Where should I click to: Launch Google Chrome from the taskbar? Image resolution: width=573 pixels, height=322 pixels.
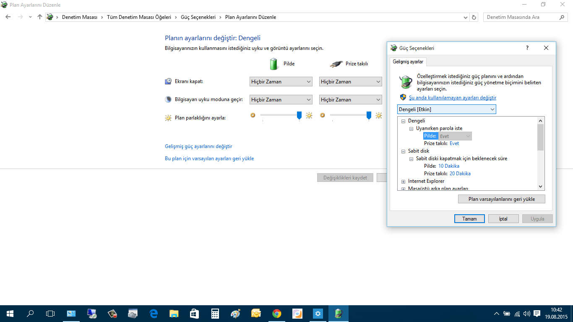(276, 313)
